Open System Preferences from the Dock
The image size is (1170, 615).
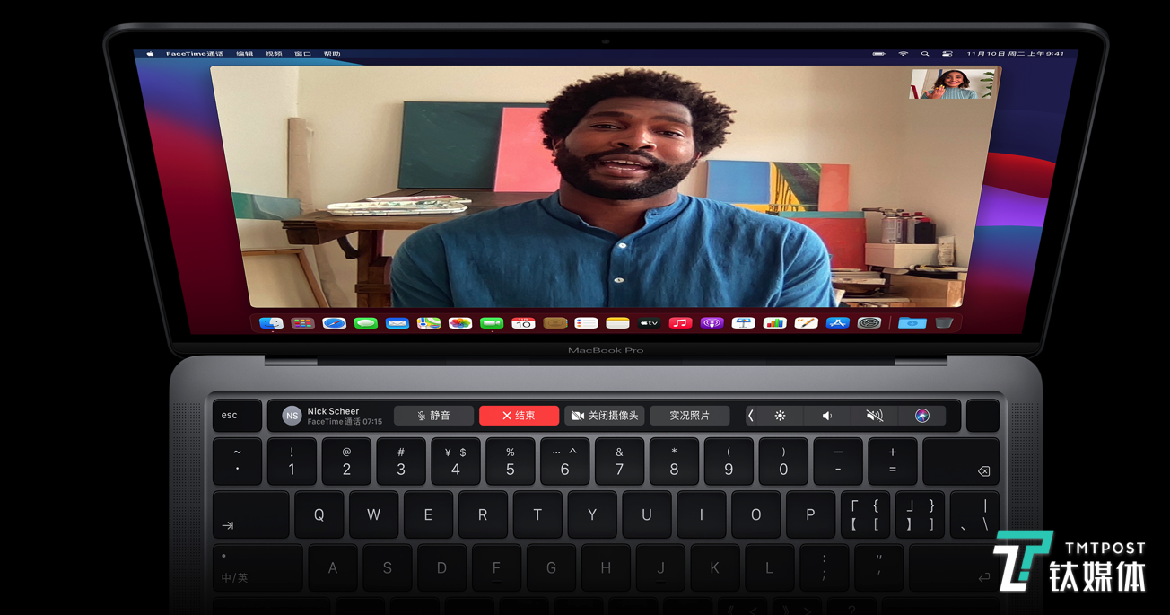click(x=869, y=323)
